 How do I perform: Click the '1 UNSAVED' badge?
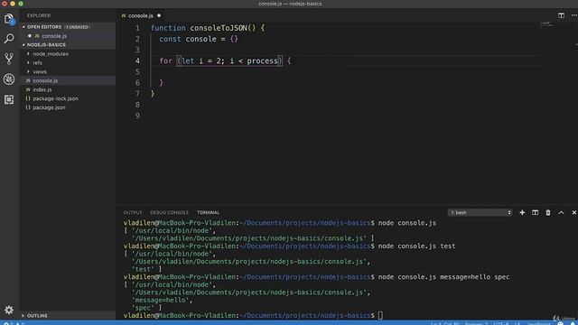pyautogui.click(x=77, y=27)
